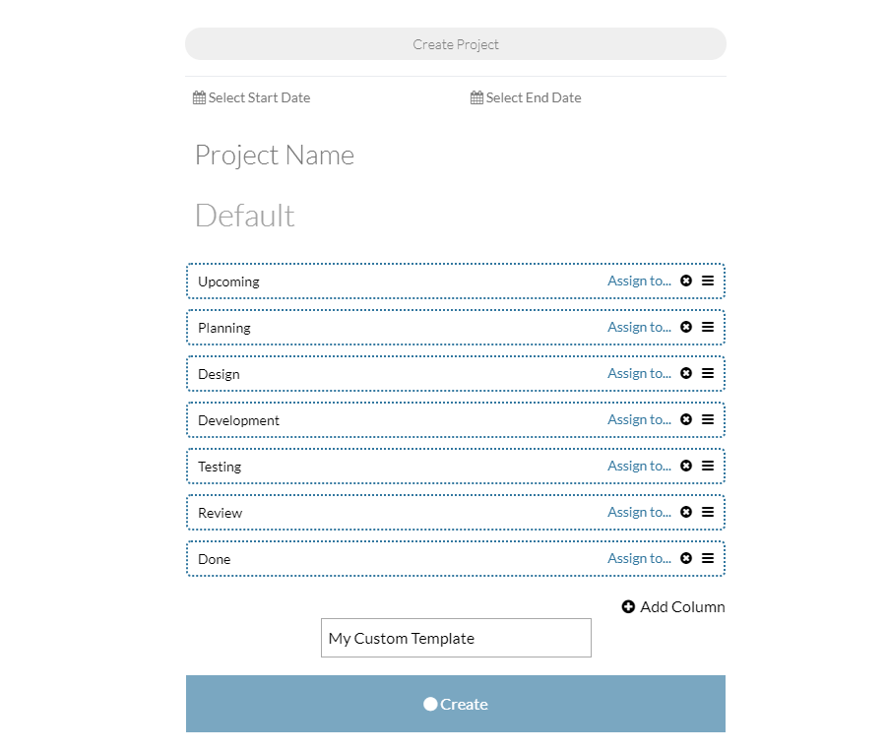Click the blue Create button
Screen dimensions: 887x751
(456, 704)
